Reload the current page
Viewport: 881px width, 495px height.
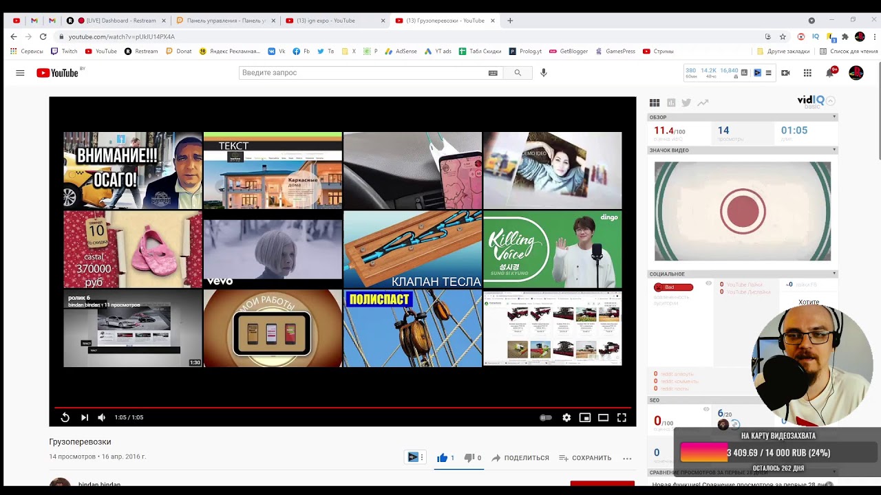(x=43, y=36)
